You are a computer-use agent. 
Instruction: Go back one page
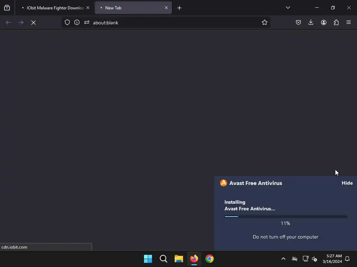click(x=8, y=23)
